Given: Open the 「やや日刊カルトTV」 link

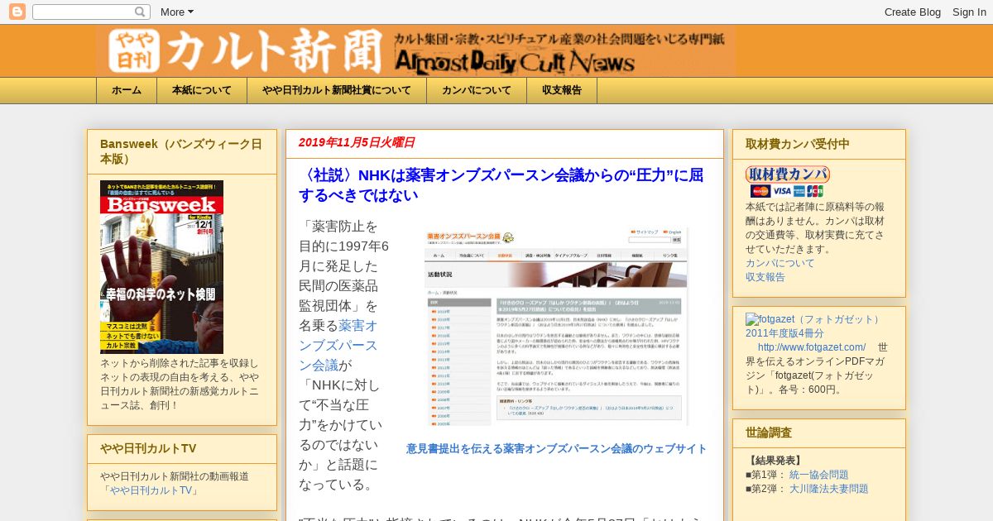Looking at the screenshot, I should (x=151, y=490).
